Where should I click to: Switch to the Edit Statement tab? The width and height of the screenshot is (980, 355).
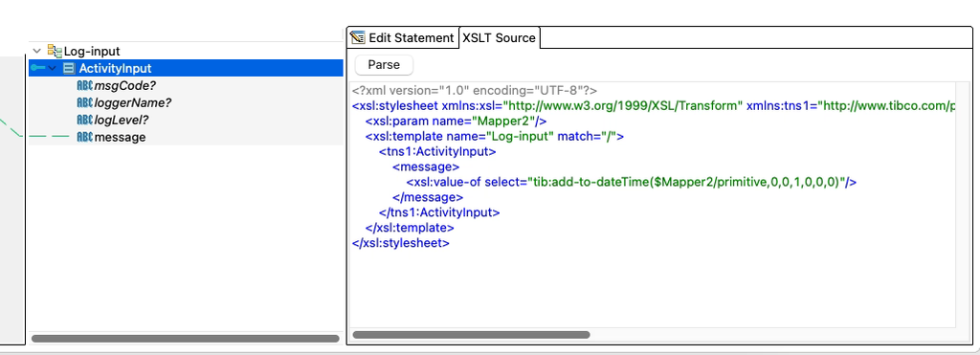403,37
